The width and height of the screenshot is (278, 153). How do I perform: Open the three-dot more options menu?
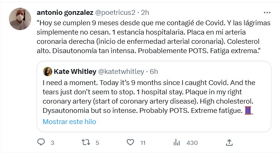pyautogui.click(x=267, y=13)
